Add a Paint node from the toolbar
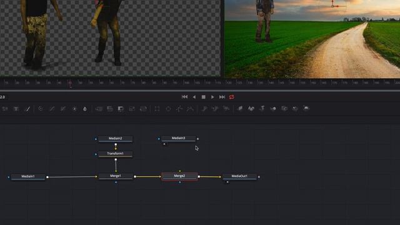 click(x=27, y=109)
